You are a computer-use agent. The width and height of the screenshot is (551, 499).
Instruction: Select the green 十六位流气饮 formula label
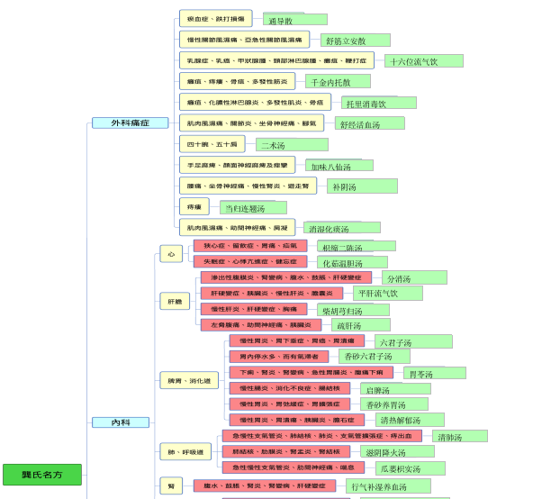(424, 61)
